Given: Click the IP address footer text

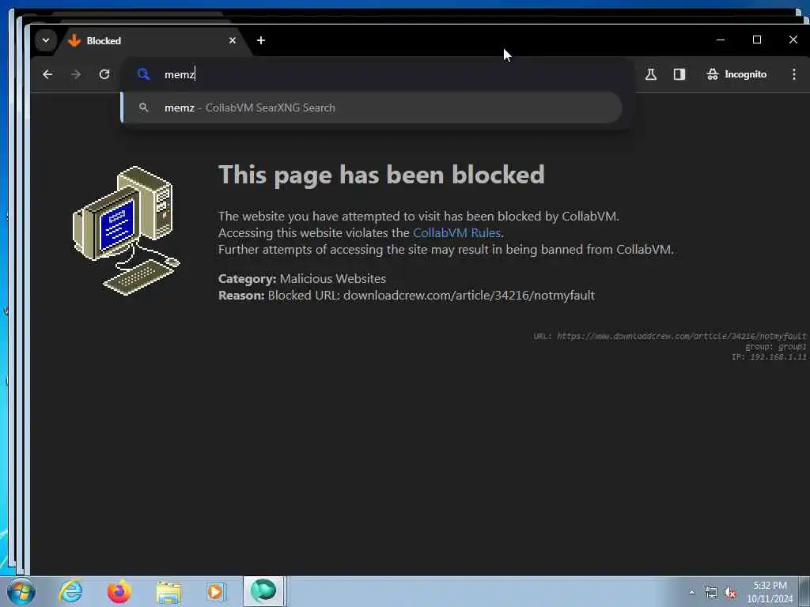Looking at the screenshot, I should tap(769, 356).
